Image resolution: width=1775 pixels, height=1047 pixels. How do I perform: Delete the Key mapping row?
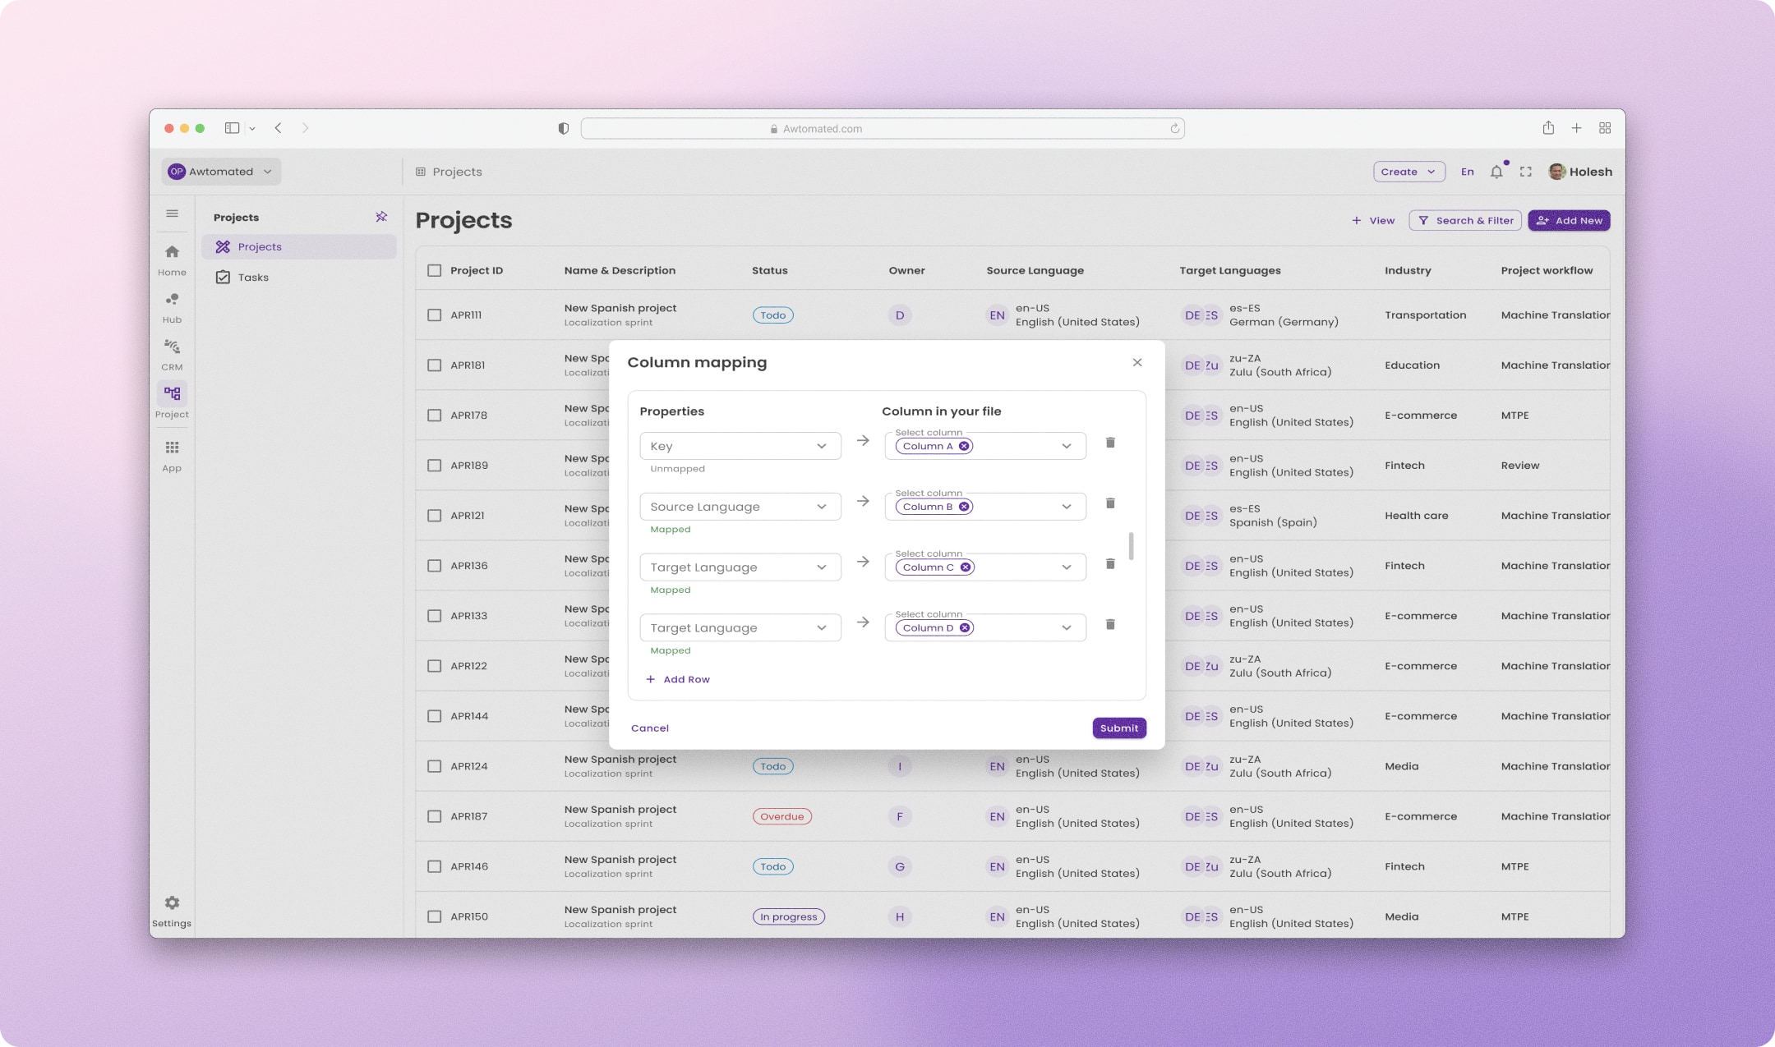click(x=1110, y=443)
